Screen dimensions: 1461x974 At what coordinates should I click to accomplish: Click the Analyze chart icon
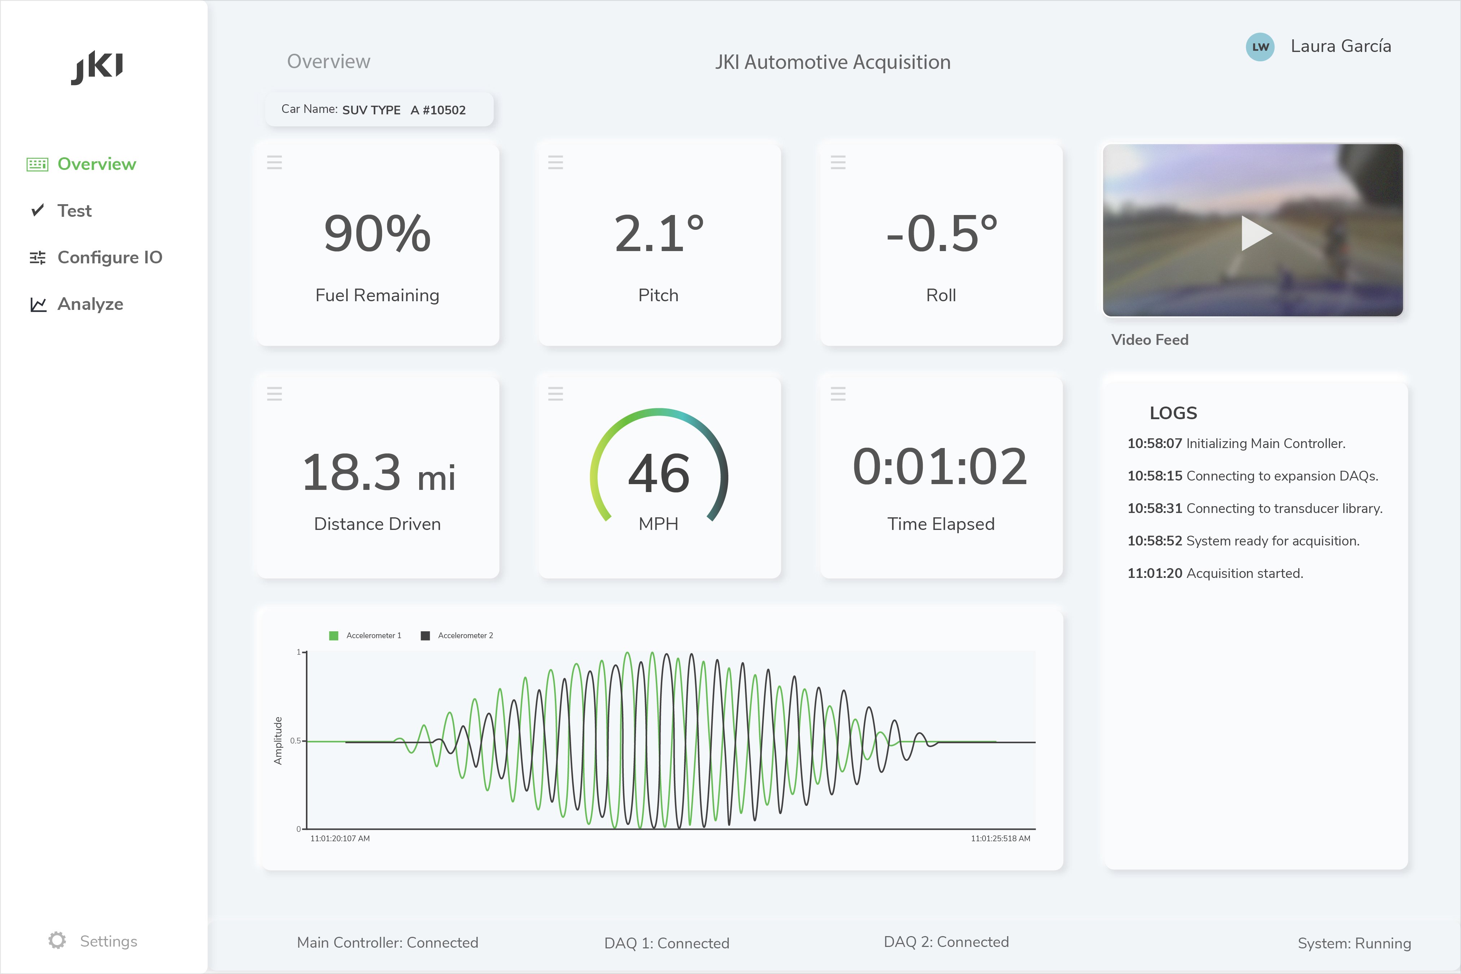coord(38,304)
